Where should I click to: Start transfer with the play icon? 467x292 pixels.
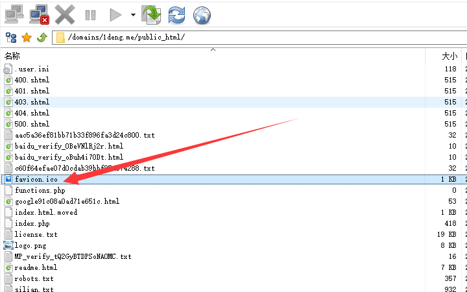(x=115, y=14)
